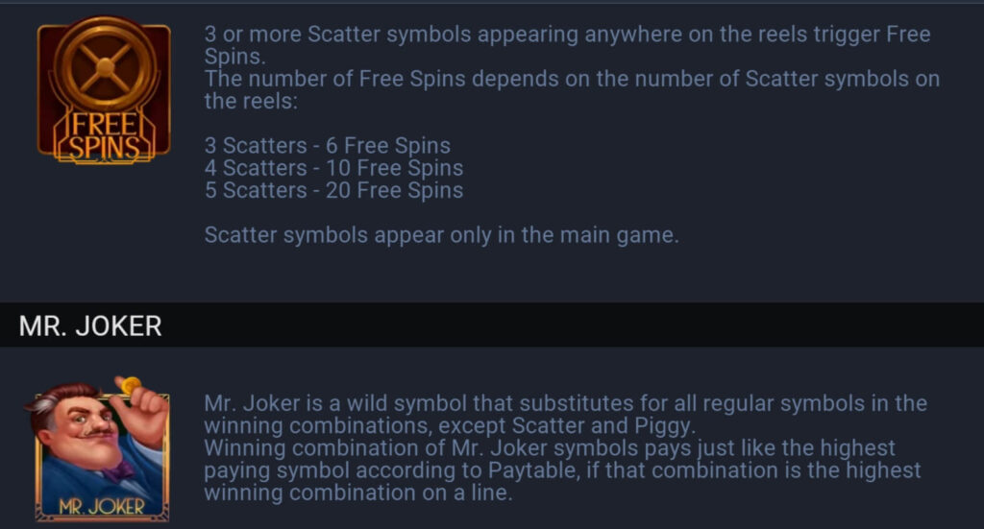Image resolution: width=984 pixels, height=529 pixels.
Task: Click the 'Mr. Joker is a wild symbol' sentence
Action: [x=565, y=415]
